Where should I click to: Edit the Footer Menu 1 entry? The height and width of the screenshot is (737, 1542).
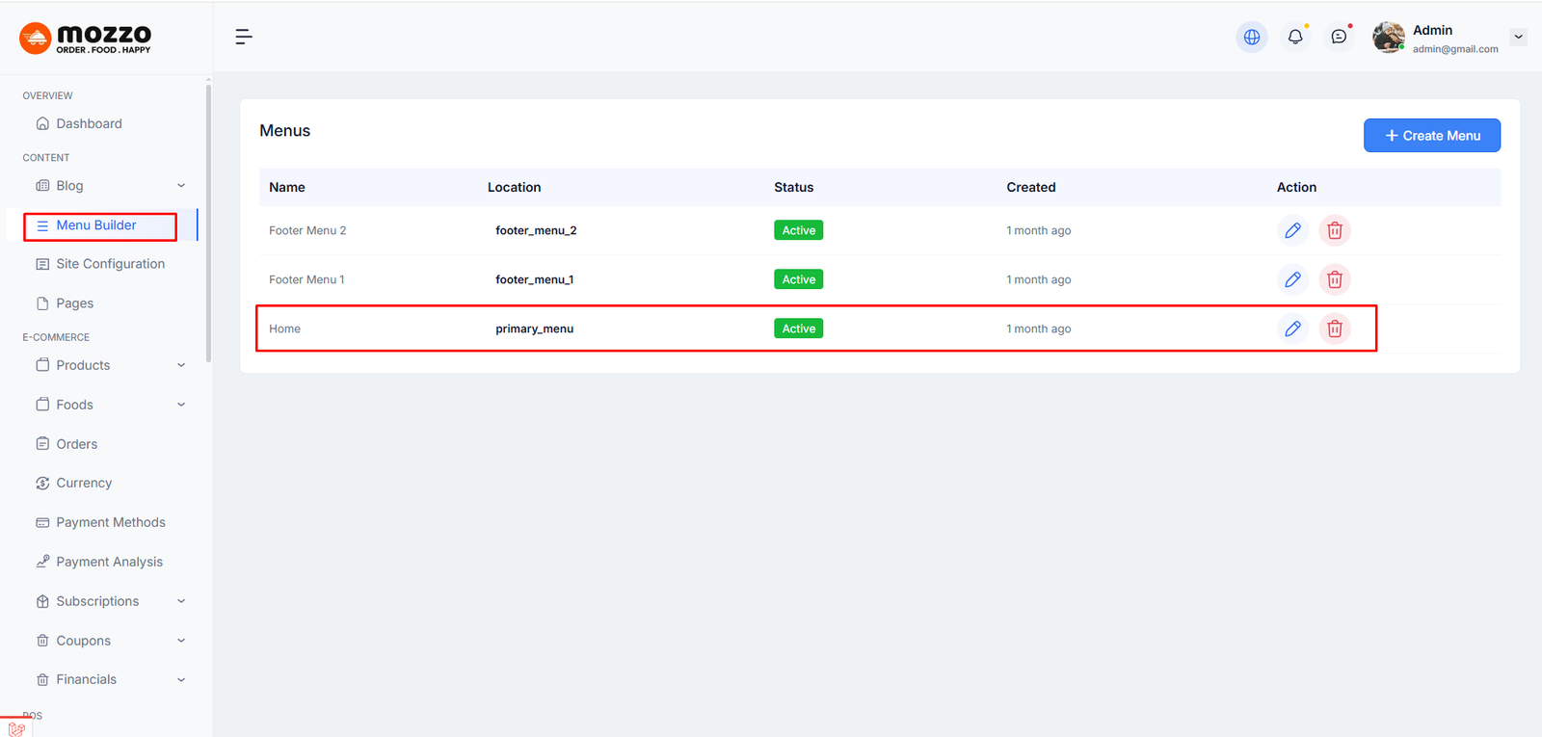(1292, 279)
